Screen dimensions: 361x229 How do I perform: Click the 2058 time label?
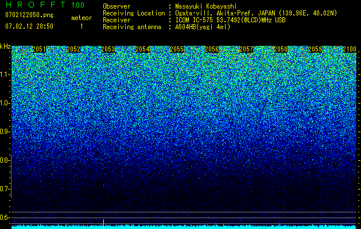click(x=281, y=49)
